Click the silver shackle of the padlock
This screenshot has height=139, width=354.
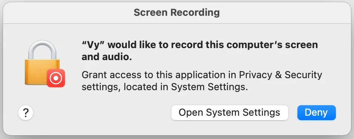point(42,50)
